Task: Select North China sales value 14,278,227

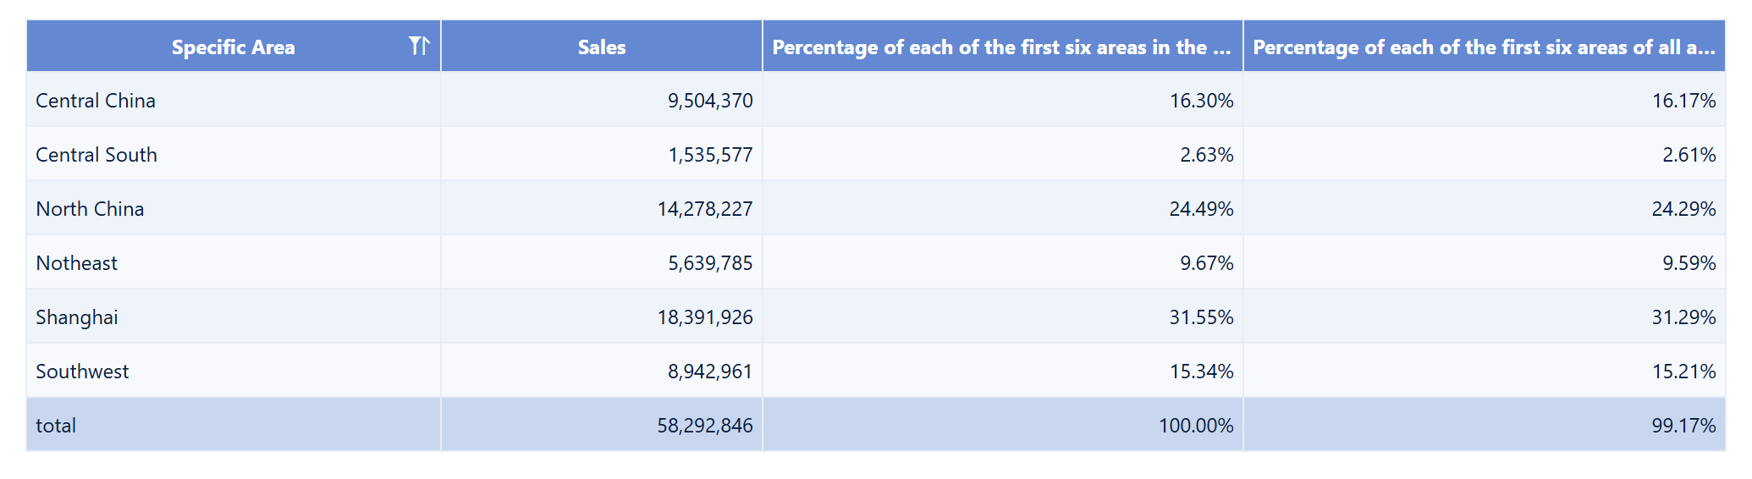Action: click(x=705, y=209)
